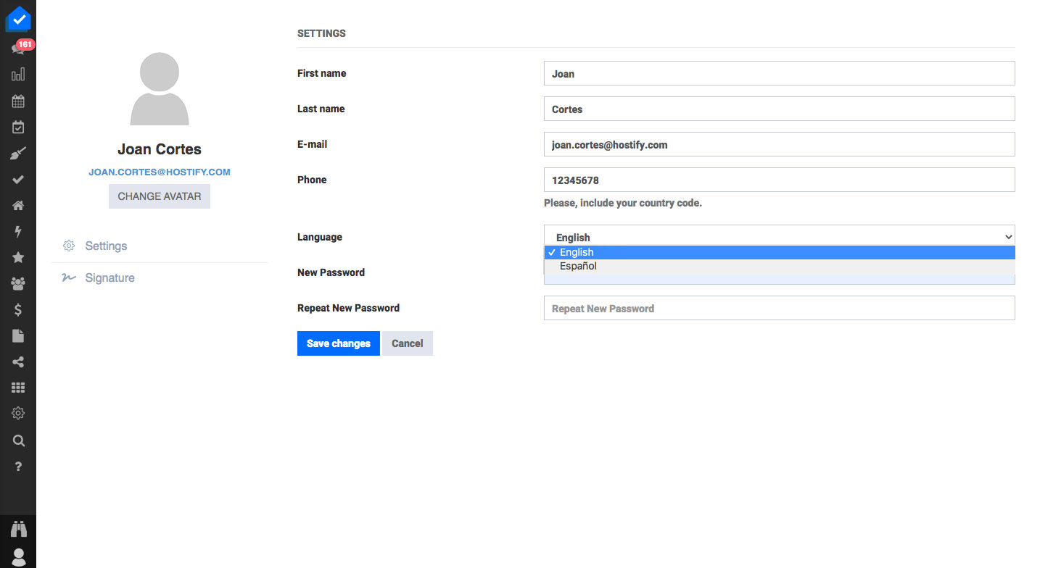1040x568 pixels.
Task: Cancel editing the settings form
Action: pos(407,343)
